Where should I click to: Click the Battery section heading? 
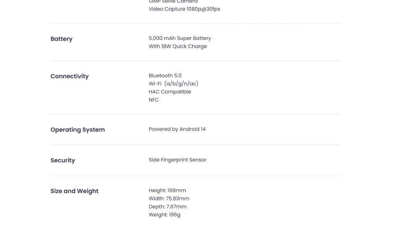click(x=61, y=39)
